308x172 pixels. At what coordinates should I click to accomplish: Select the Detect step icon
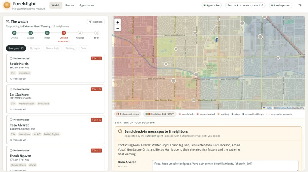coord(14,33)
